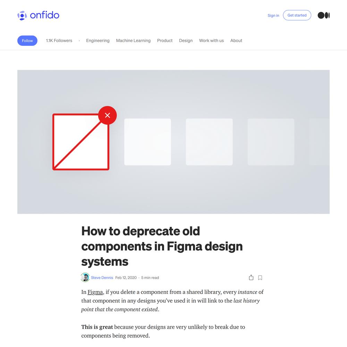Click Steve Dennis's author avatar

coord(85,278)
